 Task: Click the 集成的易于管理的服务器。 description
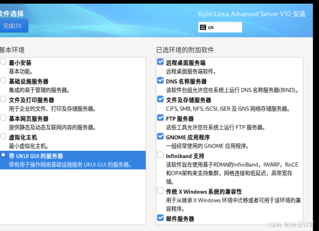39,90
